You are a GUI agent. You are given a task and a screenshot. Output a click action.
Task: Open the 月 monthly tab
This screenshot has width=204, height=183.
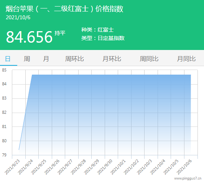click(x=46, y=59)
